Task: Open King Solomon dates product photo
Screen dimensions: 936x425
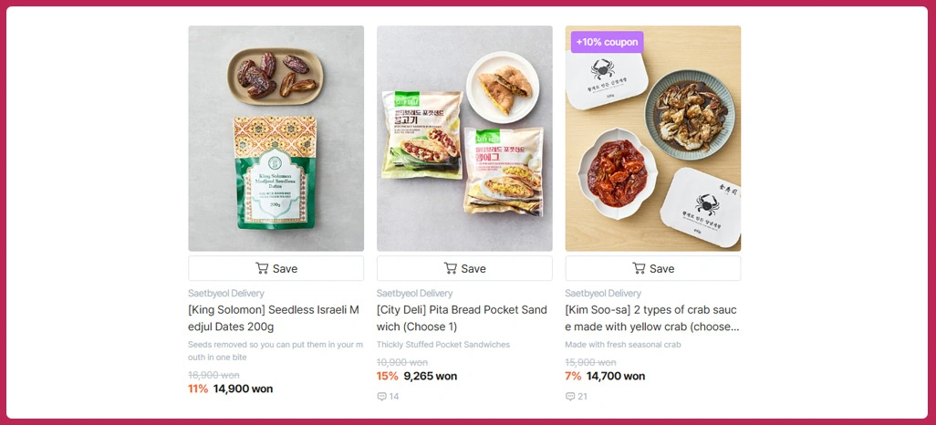Action: 276,138
